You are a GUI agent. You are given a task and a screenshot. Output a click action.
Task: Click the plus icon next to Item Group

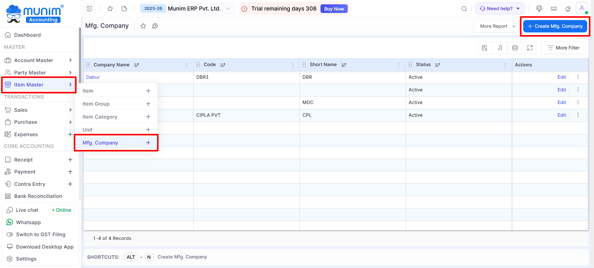pyautogui.click(x=148, y=104)
